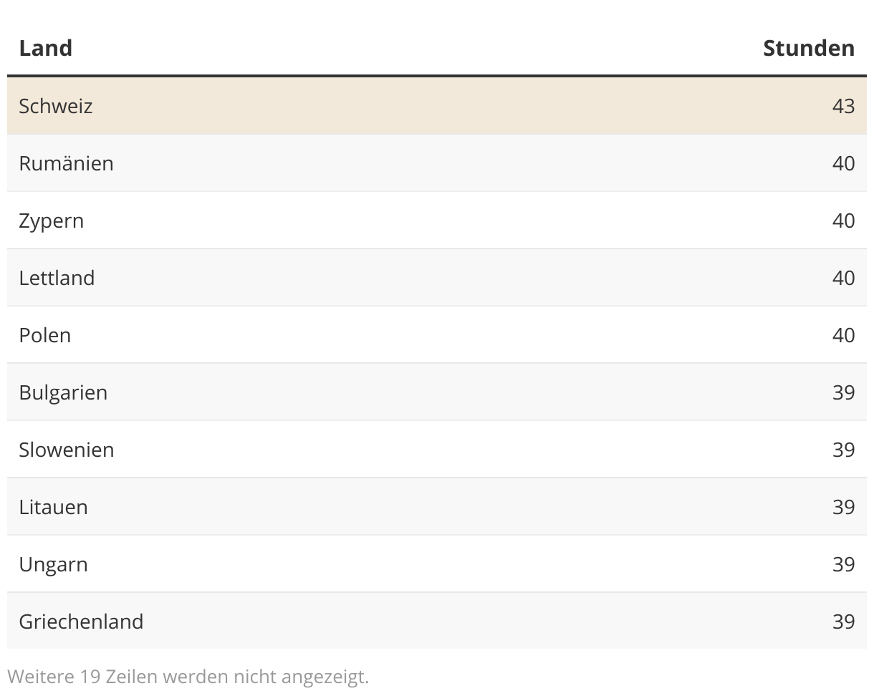874x696 pixels.
Task: Select the Polen row
Action: pyautogui.click(x=437, y=335)
